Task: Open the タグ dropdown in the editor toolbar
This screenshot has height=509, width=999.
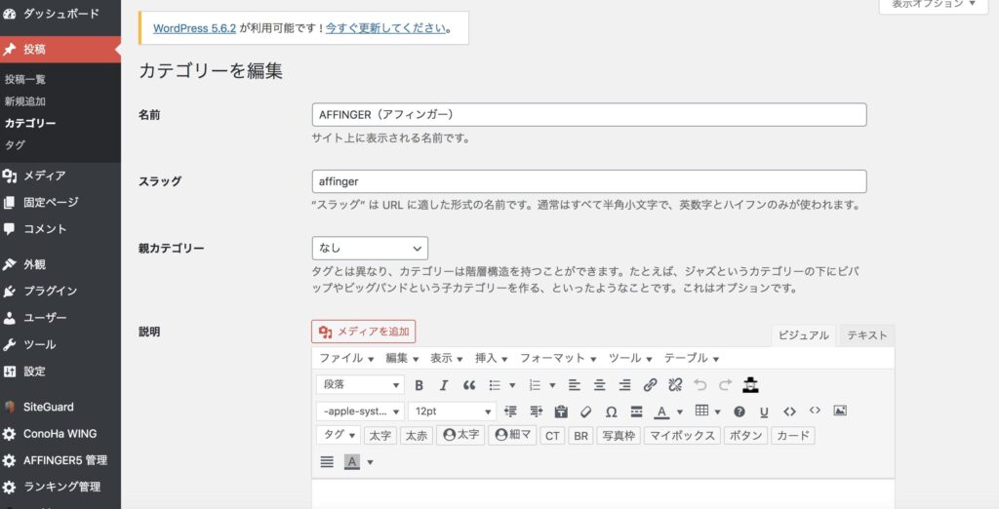Action: click(x=339, y=435)
